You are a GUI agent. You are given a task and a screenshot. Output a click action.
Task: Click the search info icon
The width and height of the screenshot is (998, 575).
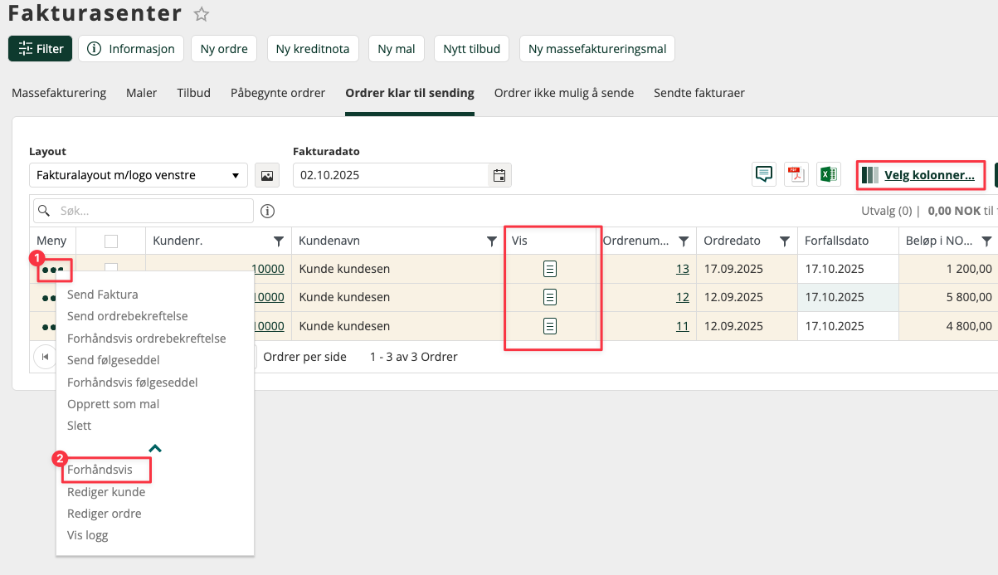point(267,211)
